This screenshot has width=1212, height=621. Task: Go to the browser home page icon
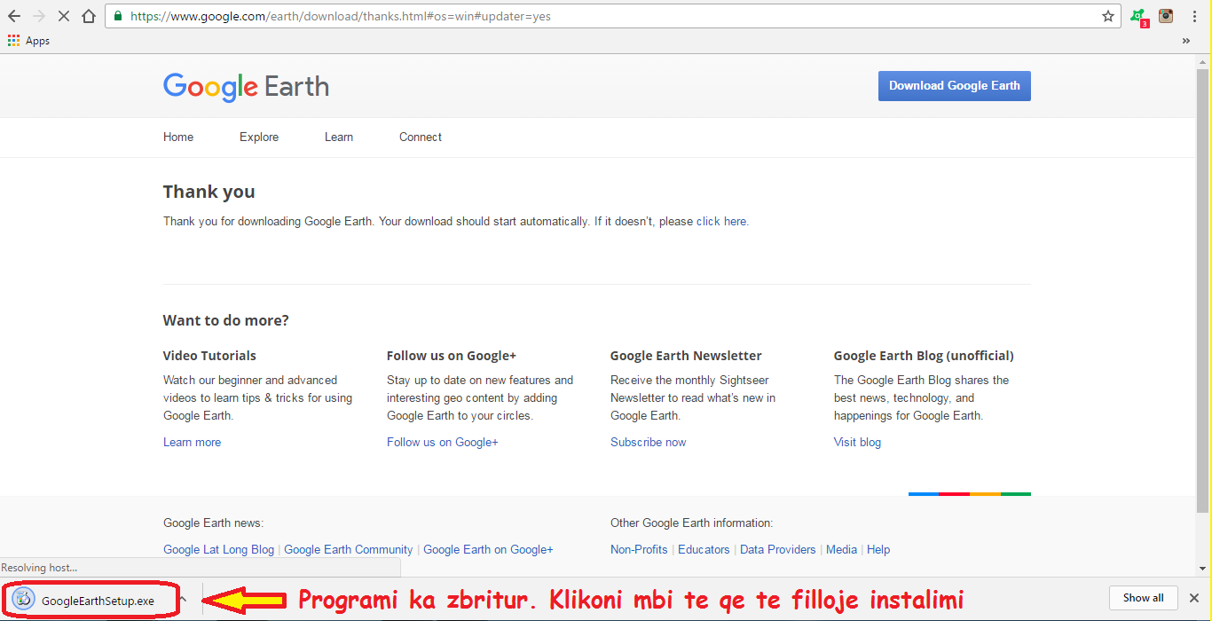point(89,16)
